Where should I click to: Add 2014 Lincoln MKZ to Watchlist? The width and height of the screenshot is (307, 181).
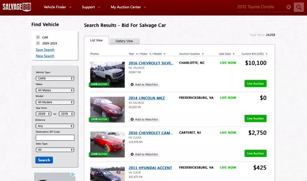[x=144, y=119]
